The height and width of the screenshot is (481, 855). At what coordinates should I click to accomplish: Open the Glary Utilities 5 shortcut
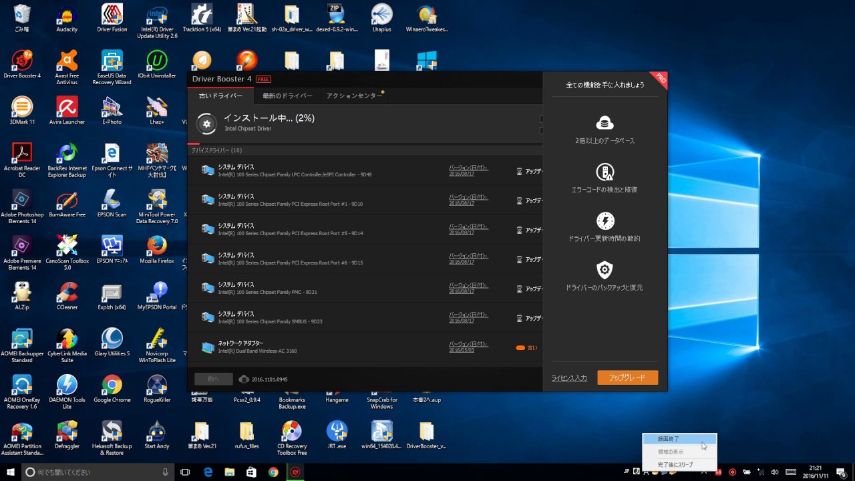tap(112, 343)
